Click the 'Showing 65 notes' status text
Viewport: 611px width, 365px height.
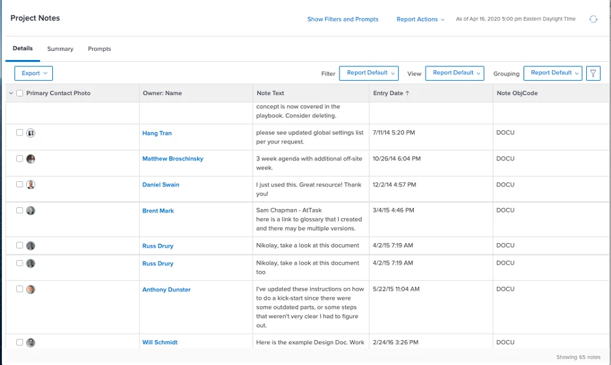(578, 357)
